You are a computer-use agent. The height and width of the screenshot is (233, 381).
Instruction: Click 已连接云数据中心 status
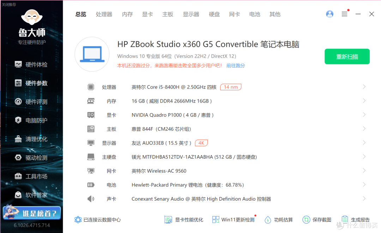pyautogui.click(x=98, y=220)
